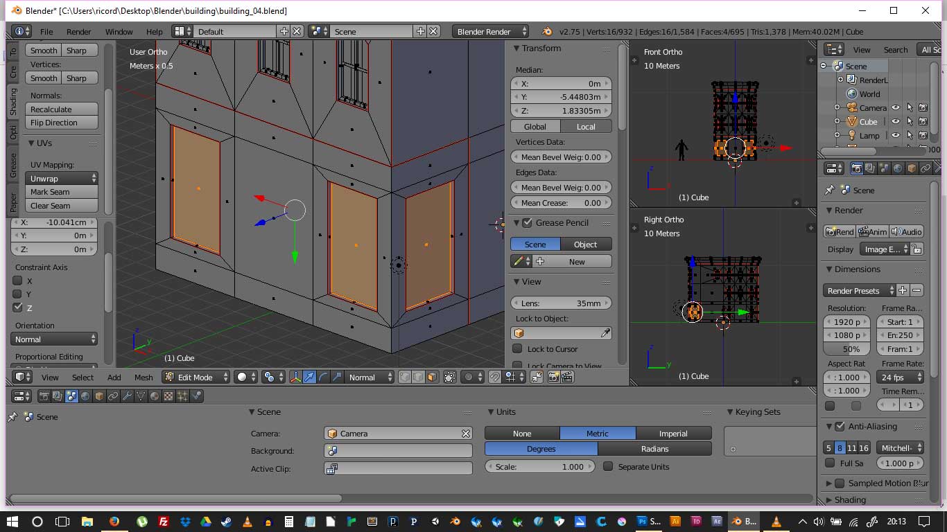Enable the rotate manipulator arc icon
The image size is (947, 532).
coord(324,378)
